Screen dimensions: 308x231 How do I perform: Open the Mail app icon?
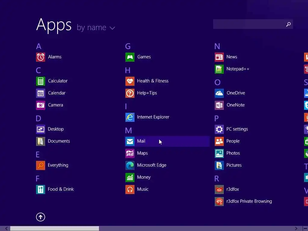130,141
